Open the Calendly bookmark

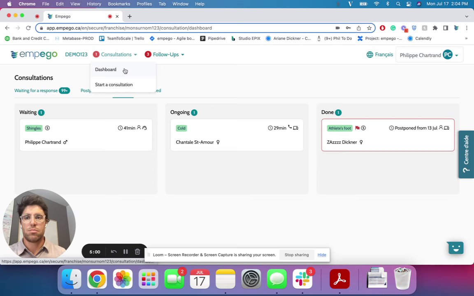(x=419, y=38)
